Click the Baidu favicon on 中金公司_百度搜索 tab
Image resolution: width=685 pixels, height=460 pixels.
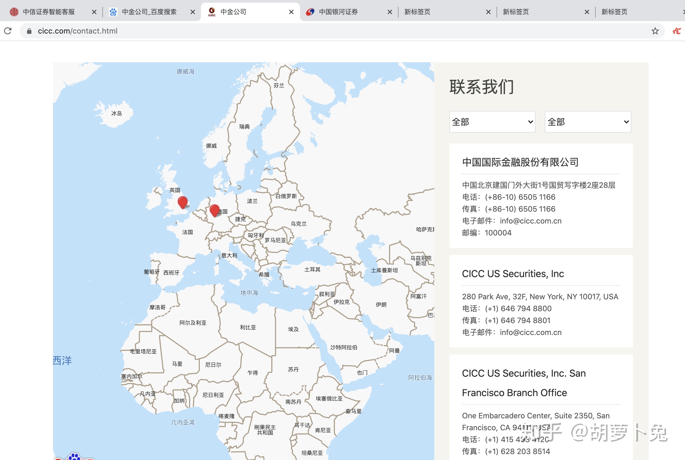point(113,12)
